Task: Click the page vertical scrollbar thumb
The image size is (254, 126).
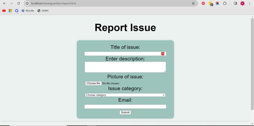Action: pos(252,64)
